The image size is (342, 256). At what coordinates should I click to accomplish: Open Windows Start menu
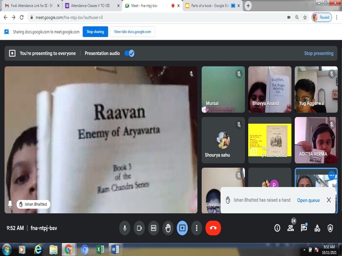click(6, 250)
